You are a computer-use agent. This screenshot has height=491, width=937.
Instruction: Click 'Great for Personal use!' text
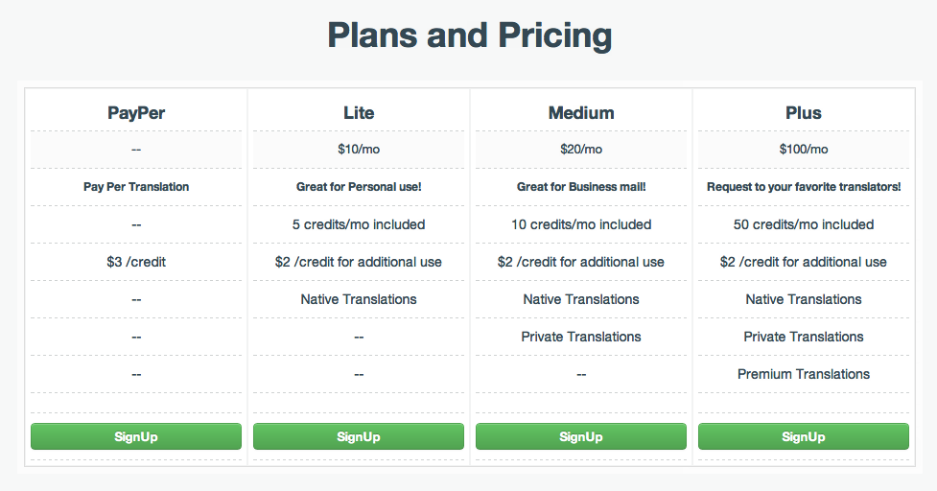click(x=359, y=187)
